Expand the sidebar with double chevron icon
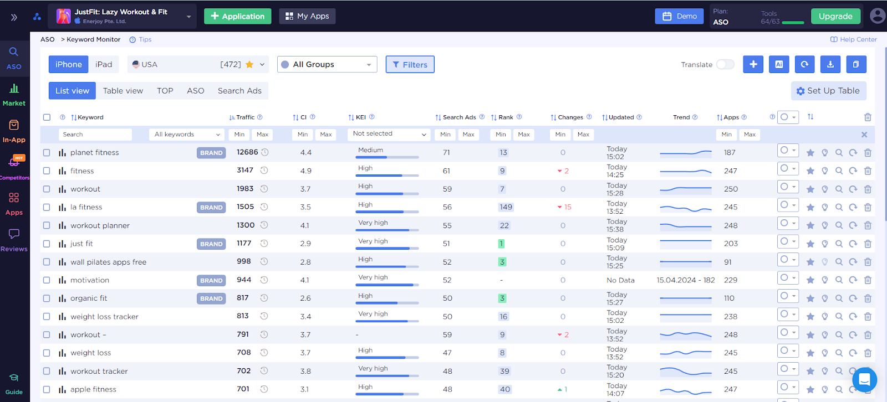The width and height of the screenshot is (887, 402). point(14,17)
